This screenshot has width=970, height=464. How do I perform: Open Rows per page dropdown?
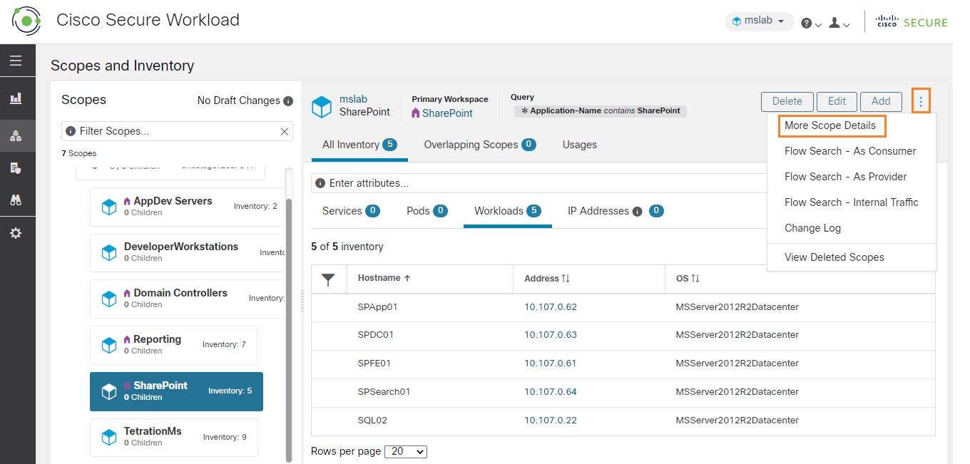(x=405, y=451)
